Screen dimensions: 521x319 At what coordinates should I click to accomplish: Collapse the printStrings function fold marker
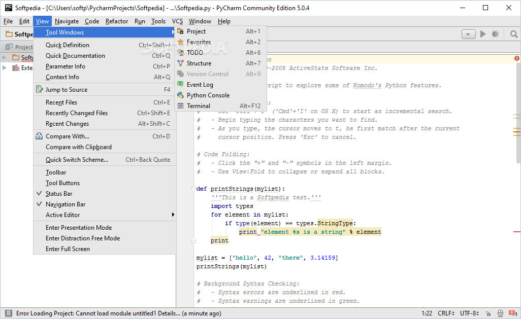193,189
